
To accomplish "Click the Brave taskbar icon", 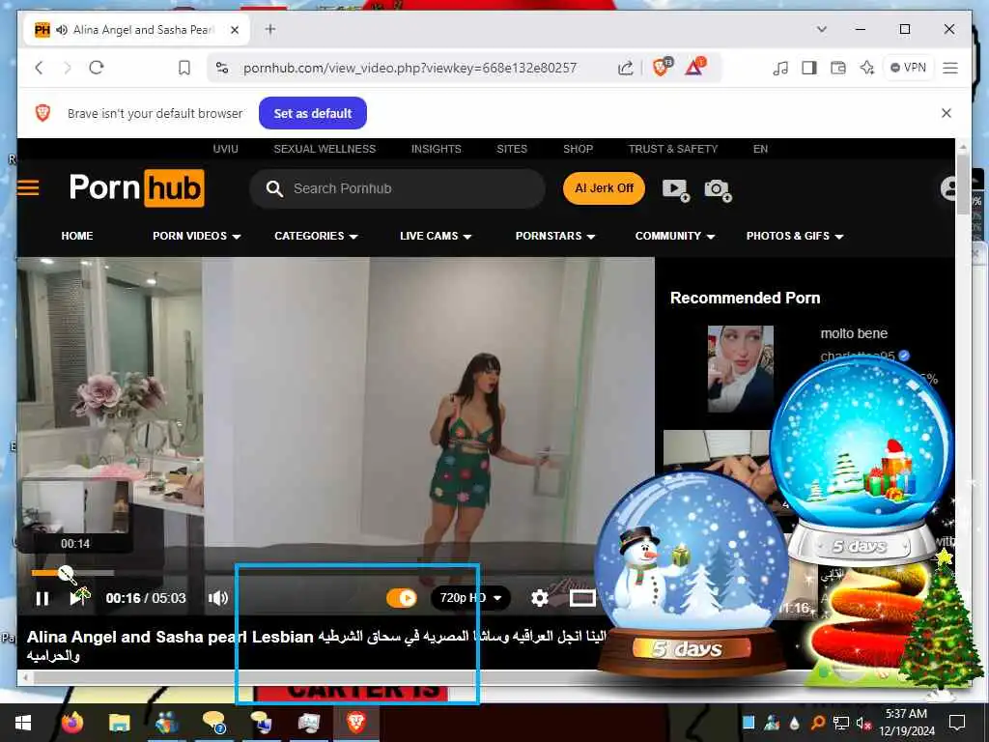I will 356,723.
